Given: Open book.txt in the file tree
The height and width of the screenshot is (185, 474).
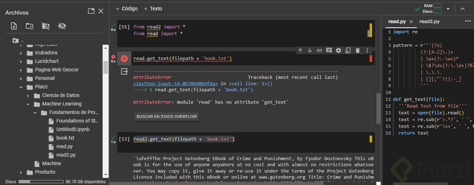Looking at the screenshot, I should (65, 138).
